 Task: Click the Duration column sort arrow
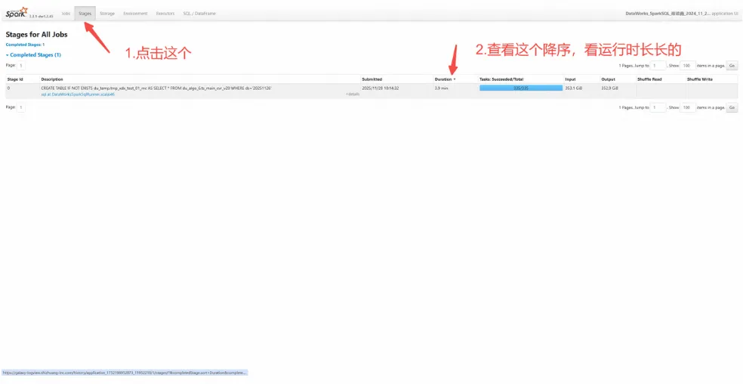point(455,79)
